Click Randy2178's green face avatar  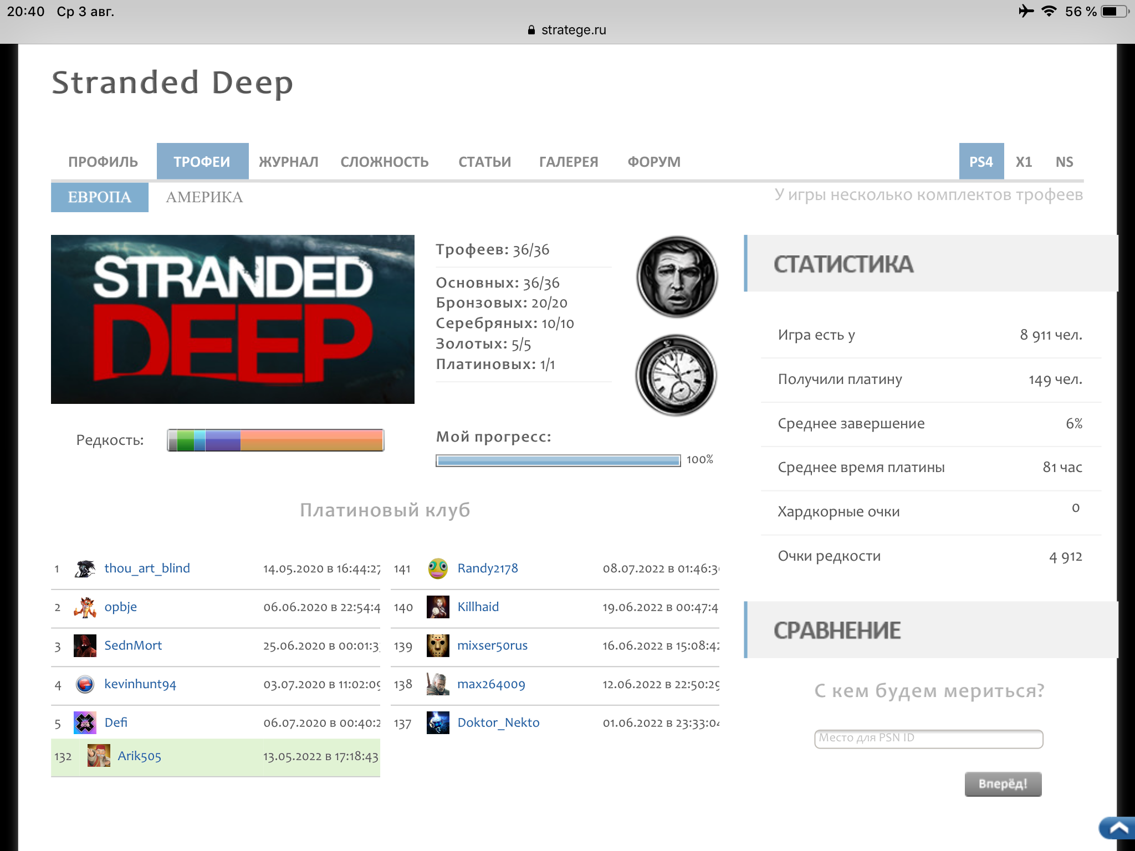point(438,568)
